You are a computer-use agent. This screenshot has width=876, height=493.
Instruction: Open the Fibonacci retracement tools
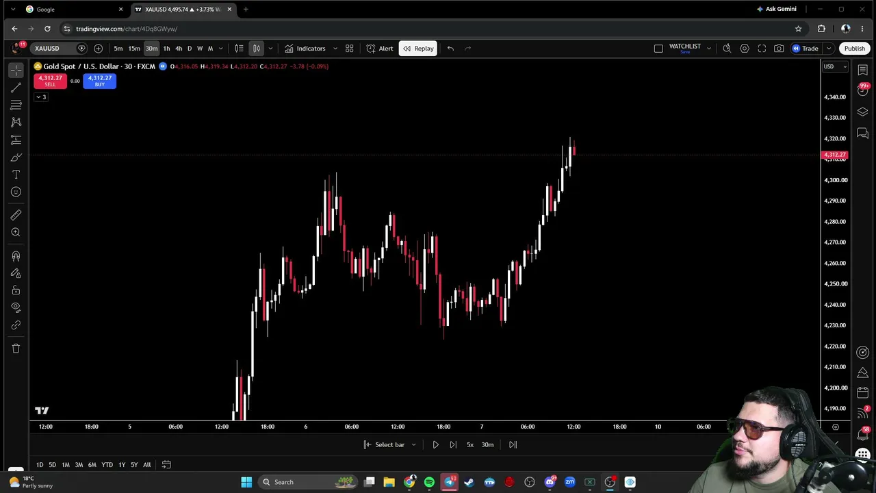(x=16, y=105)
